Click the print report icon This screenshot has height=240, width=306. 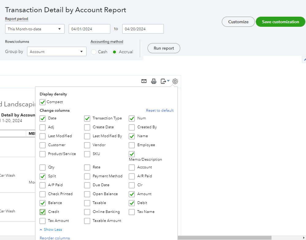154,81
